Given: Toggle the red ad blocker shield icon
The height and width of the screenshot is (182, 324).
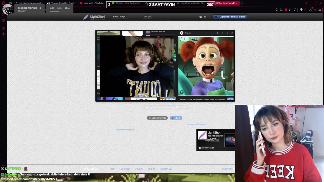Looking at the screenshot, I should point(286,10).
